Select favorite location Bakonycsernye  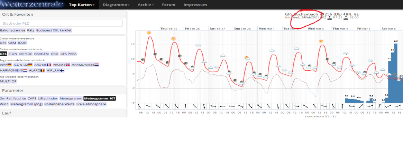click(13, 30)
